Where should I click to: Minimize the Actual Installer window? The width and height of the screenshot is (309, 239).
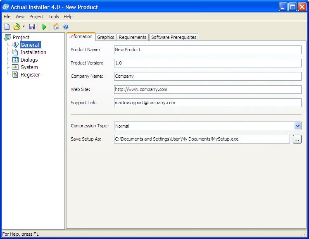283,7
